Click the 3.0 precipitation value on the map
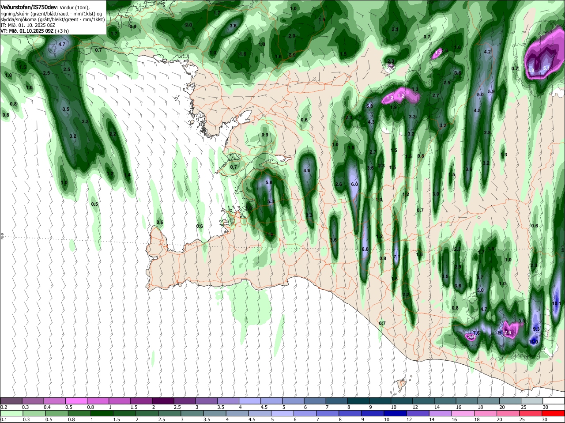The width and height of the screenshot is (565, 423). [436, 194]
